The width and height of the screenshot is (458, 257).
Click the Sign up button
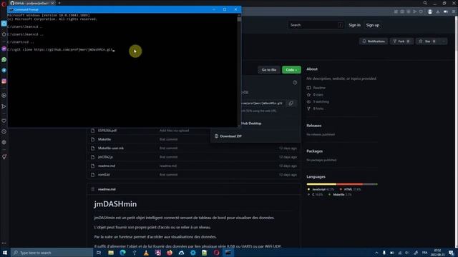tap(373, 25)
